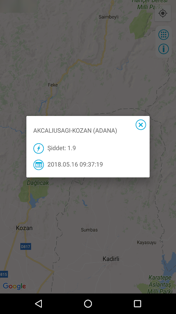This screenshot has height=314, width=176.
Task: Tap the Kadirli city label
Action: (x=111, y=259)
